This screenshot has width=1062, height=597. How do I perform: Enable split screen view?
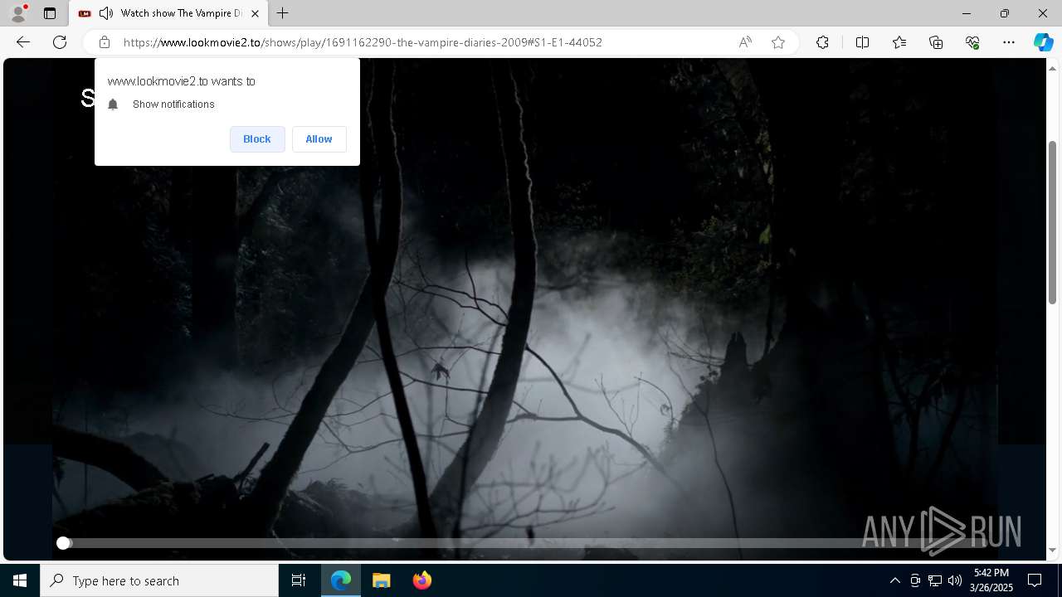862,42
